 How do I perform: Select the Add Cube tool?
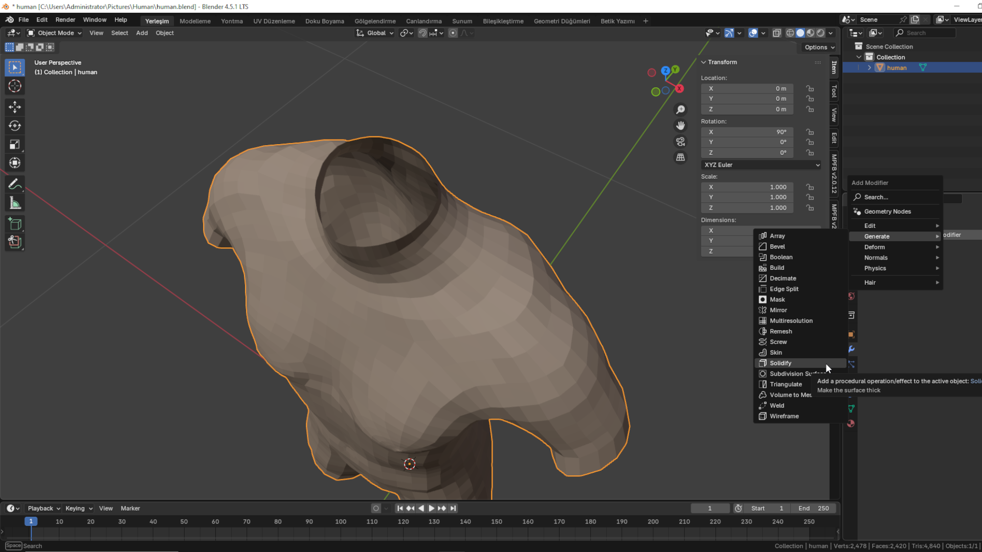click(15, 223)
